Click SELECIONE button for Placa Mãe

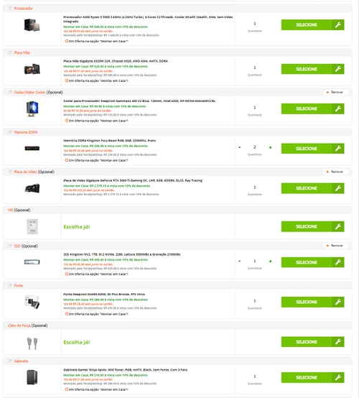pos(312,69)
